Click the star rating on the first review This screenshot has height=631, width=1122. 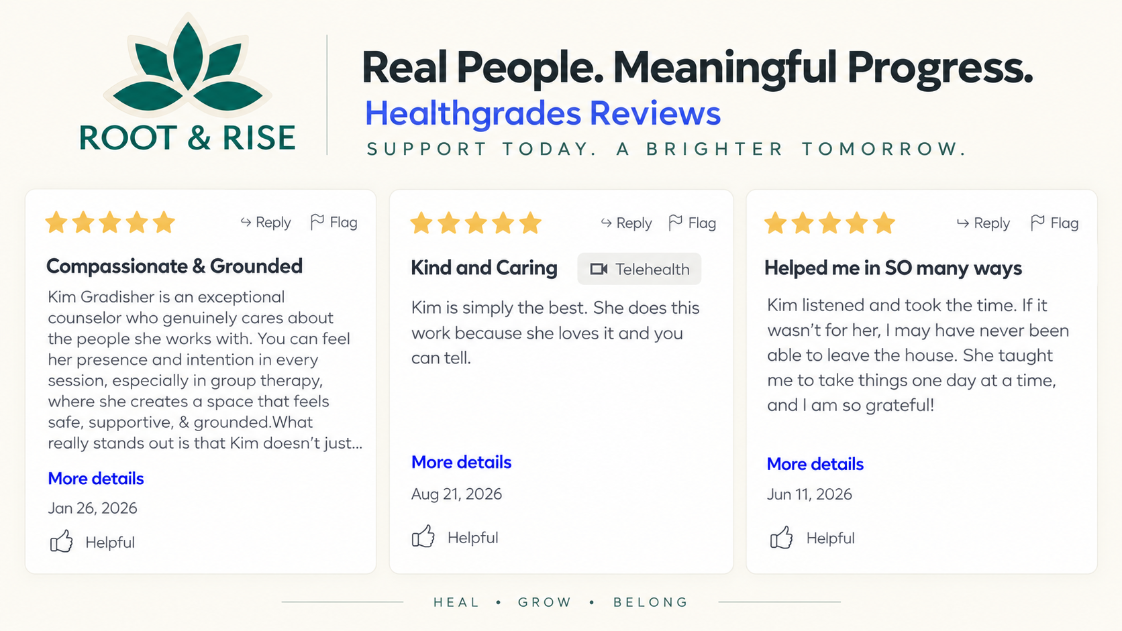(x=110, y=222)
